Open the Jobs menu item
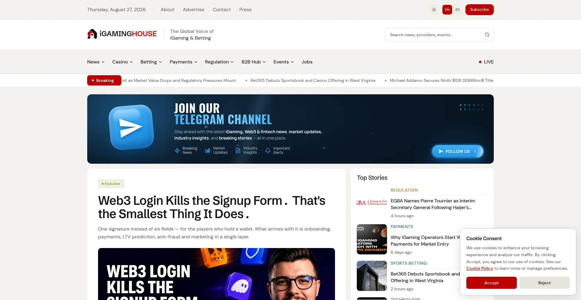This screenshot has height=300, width=581. point(307,62)
